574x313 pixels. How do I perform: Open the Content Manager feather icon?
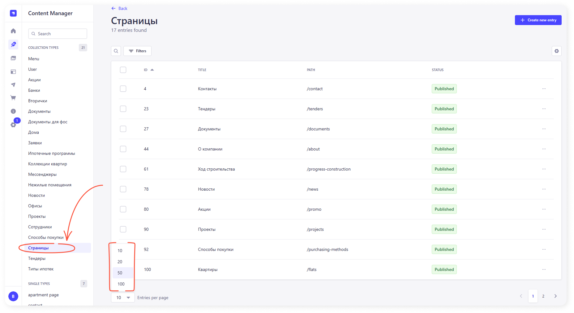[x=13, y=44]
